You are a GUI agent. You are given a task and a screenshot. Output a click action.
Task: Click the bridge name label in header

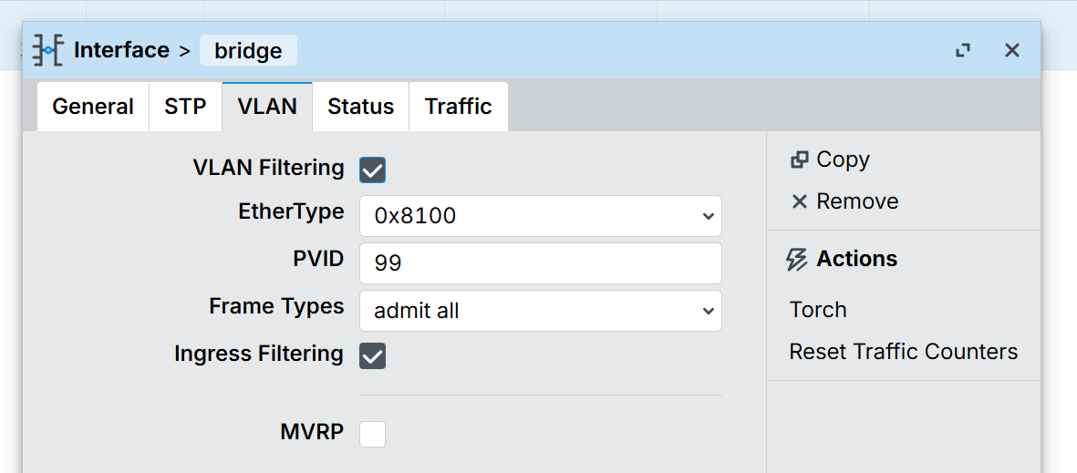tap(248, 51)
